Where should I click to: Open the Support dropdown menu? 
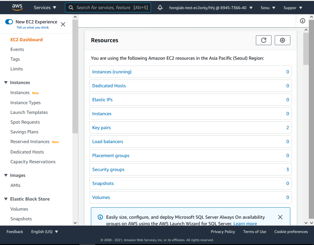(293, 8)
